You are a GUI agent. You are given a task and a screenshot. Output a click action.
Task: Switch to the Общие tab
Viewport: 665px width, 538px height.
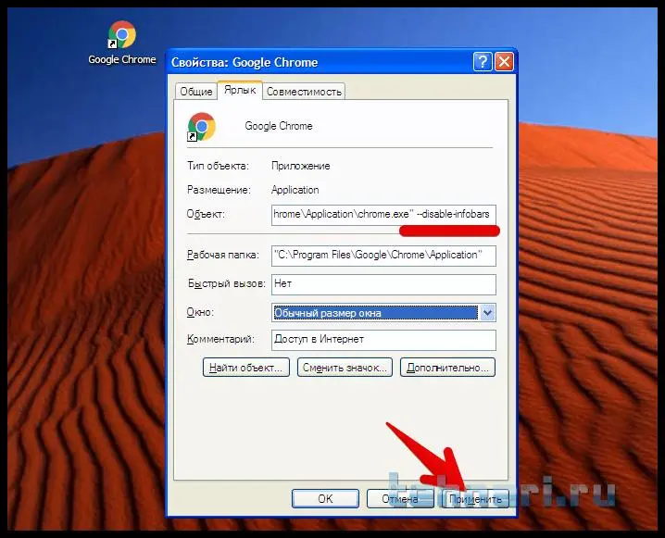196,92
